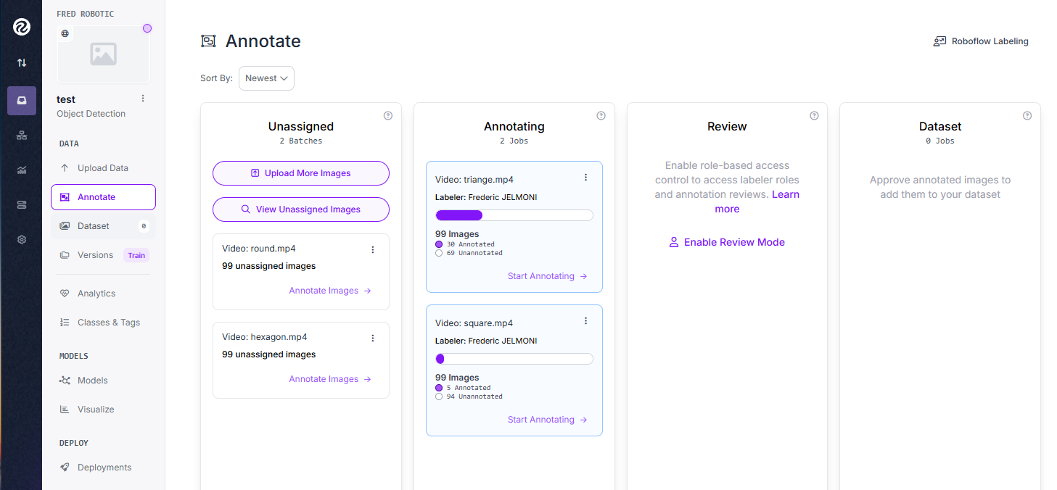Open the Sort By Newest dropdown
The width and height of the screenshot is (1057, 490).
pyautogui.click(x=266, y=78)
